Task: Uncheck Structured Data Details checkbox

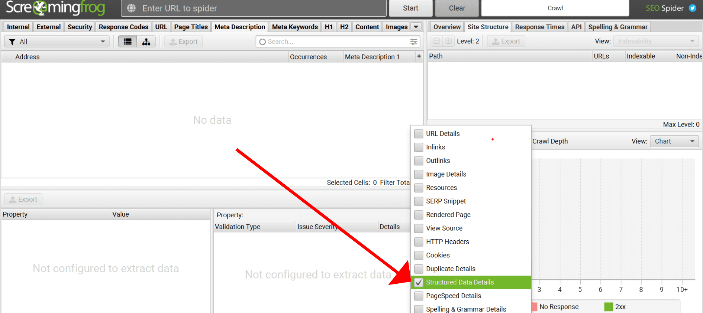Action: (x=419, y=282)
